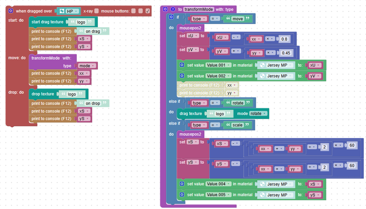
Task: Edit the 0.45 number field
Action: pyautogui.click(x=286, y=53)
